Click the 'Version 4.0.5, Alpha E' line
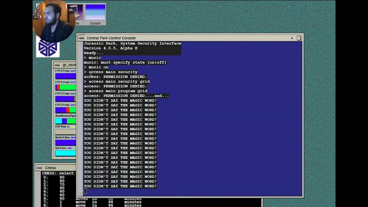 click(111, 48)
